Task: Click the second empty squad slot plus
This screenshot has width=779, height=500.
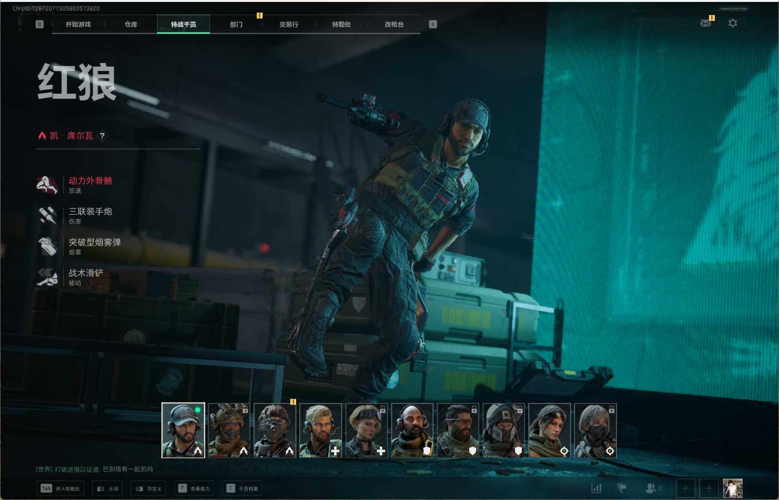Action: pos(709,488)
